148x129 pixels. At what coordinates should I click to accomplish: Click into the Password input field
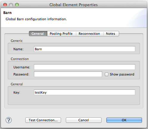tap(68, 74)
